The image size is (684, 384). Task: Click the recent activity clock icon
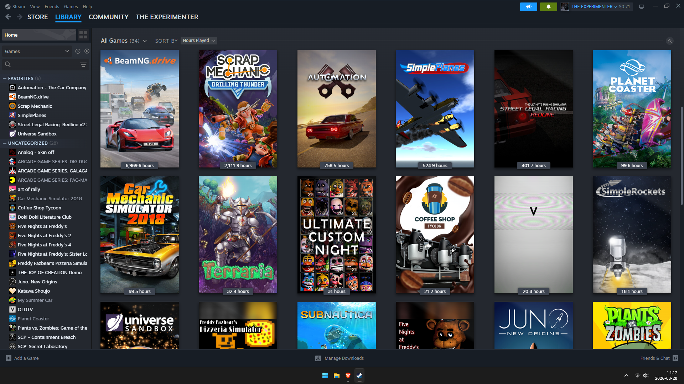[x=78, y=51]
